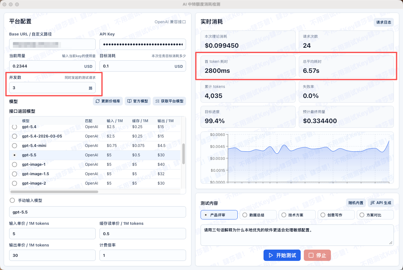Click the 获取平台模型 list button
The width and height of the screenshot is (403, 270).
click(x=169, y=101)
